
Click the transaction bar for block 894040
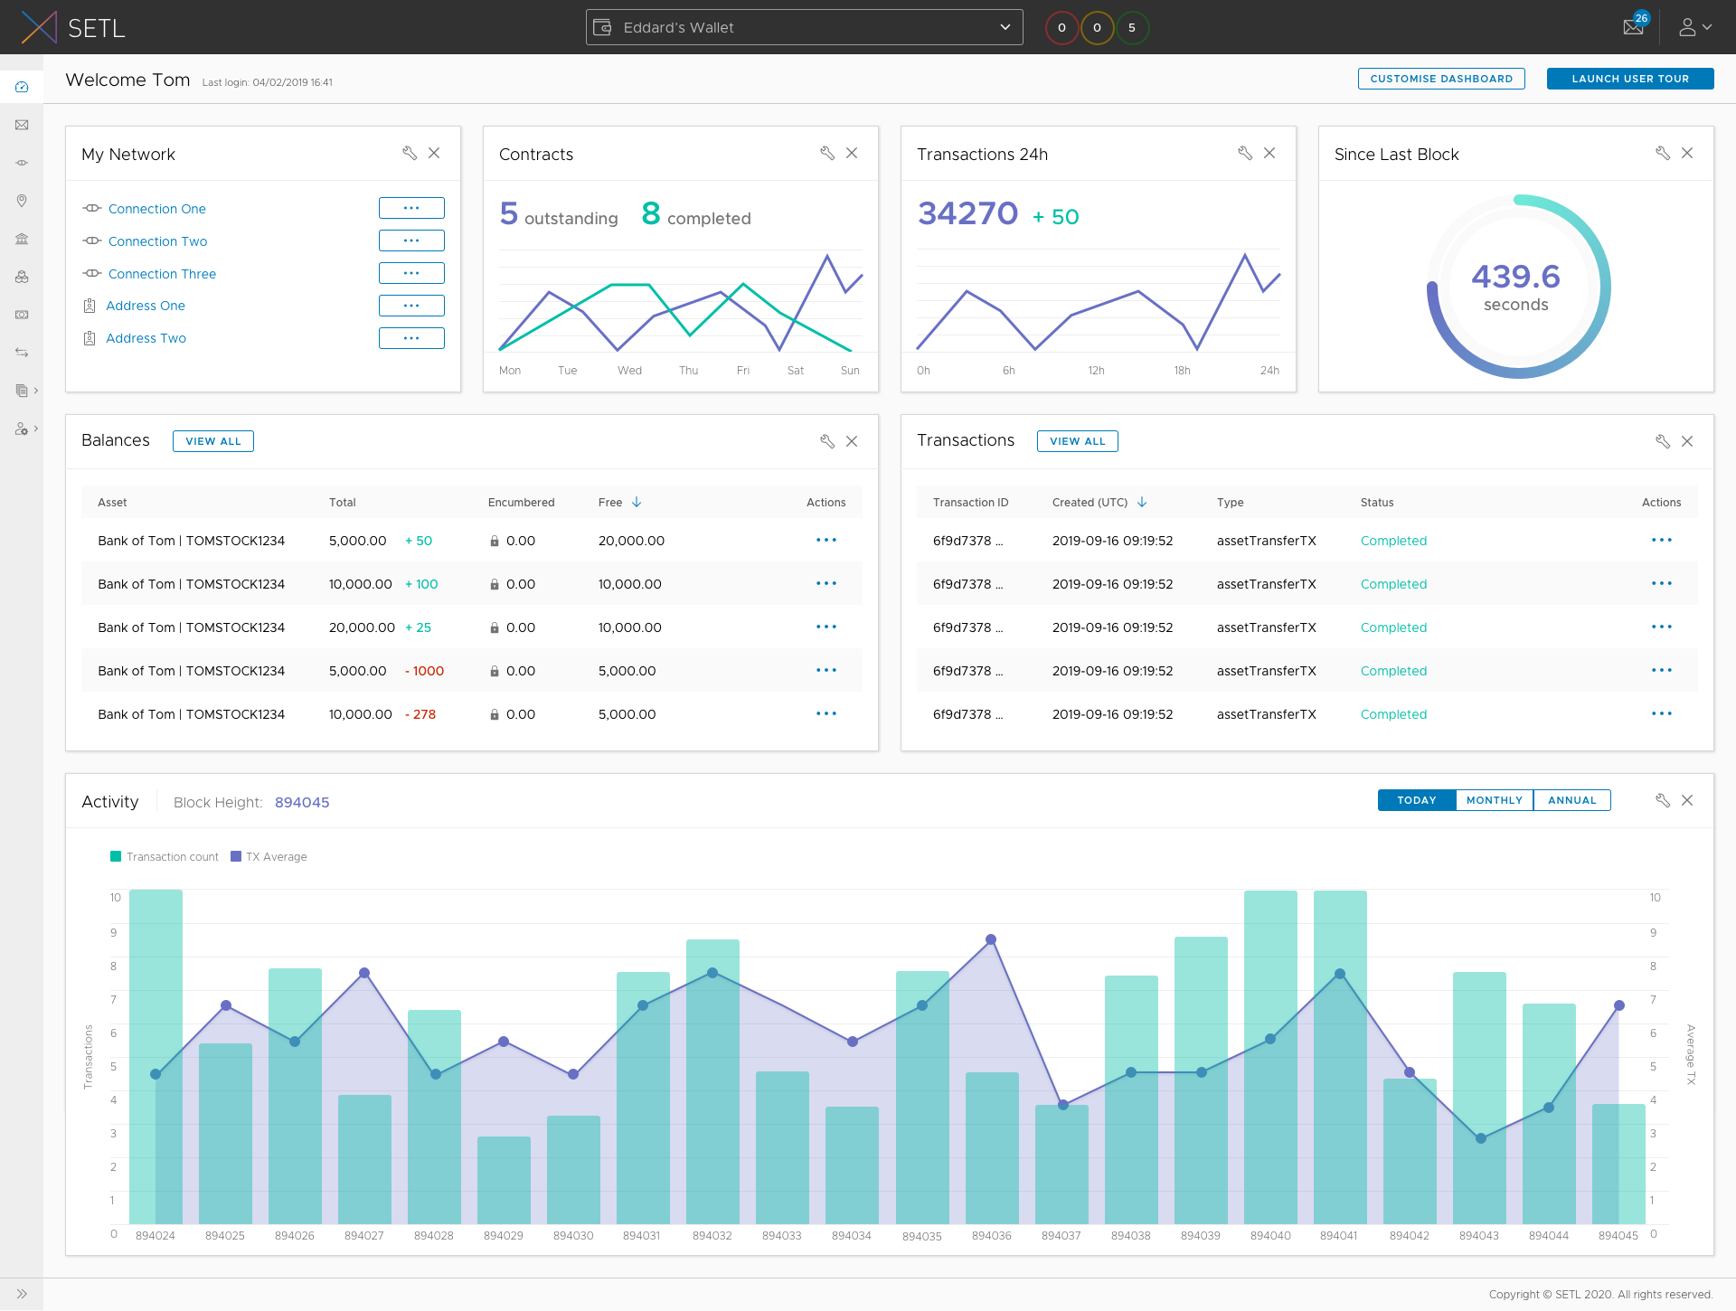click(x=1270, y=1057)
